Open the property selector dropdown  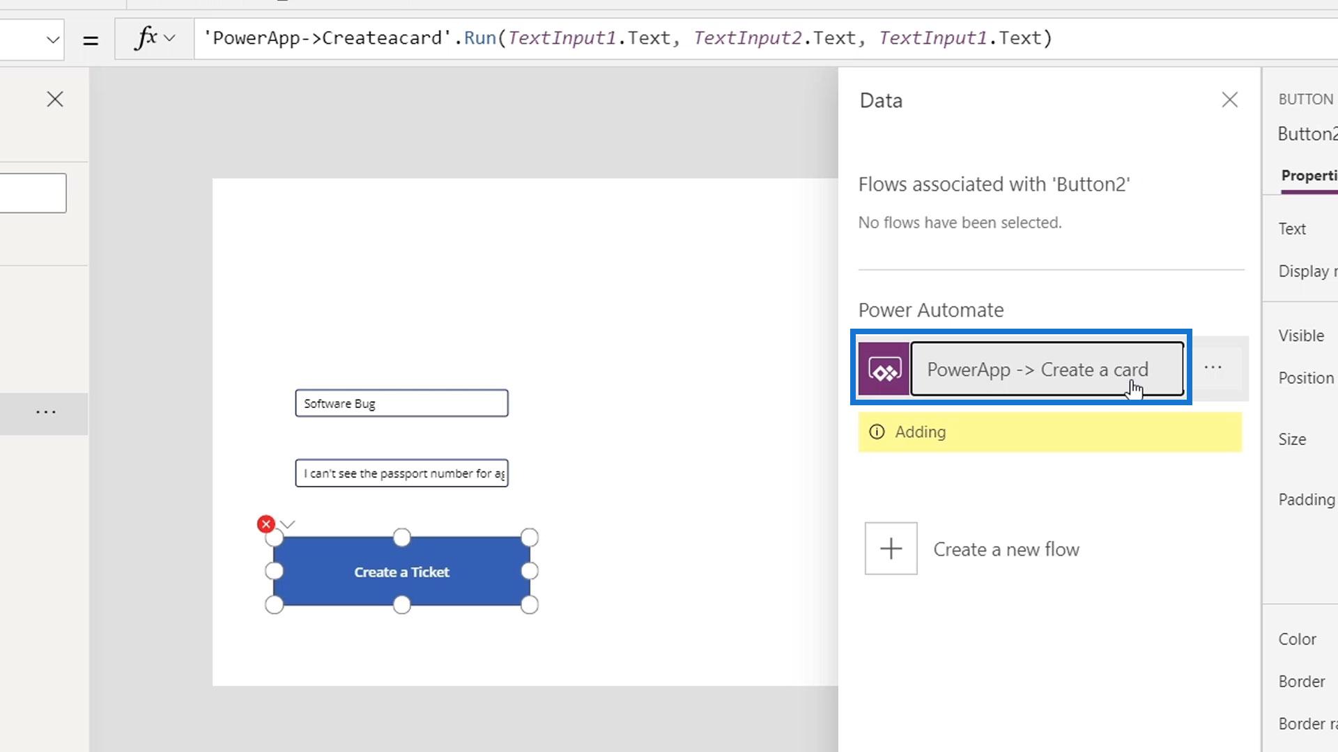pos(52,40)
